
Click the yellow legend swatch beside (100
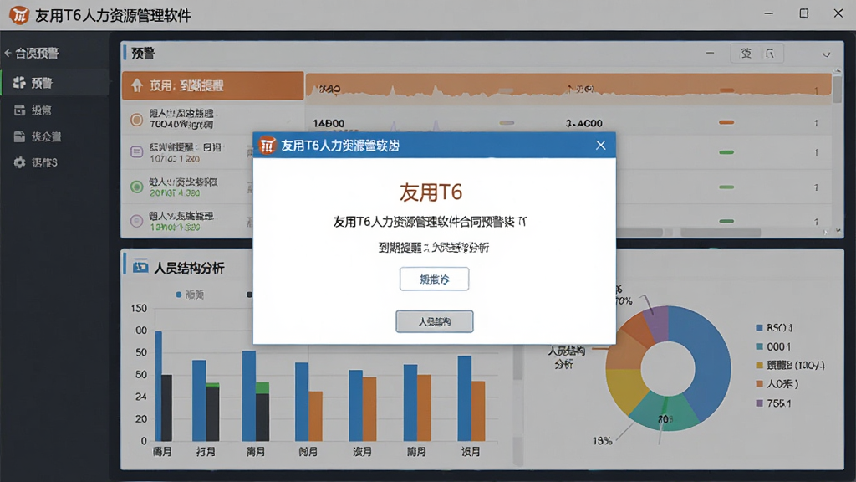[759, 365]
